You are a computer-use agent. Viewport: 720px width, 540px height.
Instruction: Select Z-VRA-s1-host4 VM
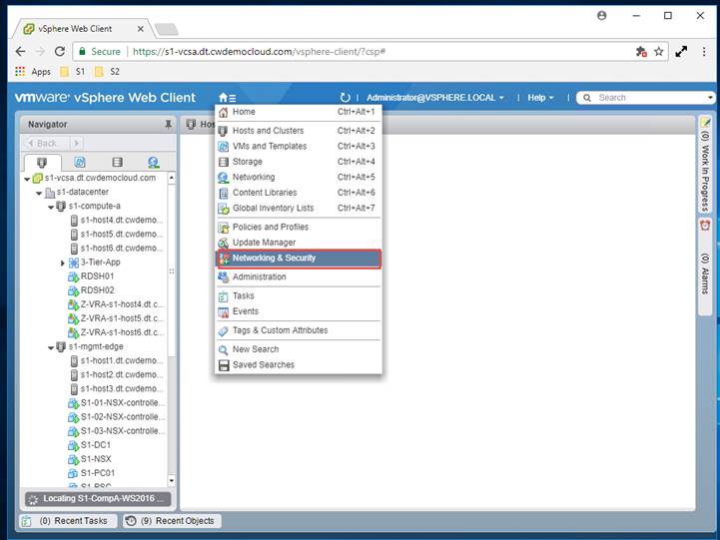coord(116,304)
